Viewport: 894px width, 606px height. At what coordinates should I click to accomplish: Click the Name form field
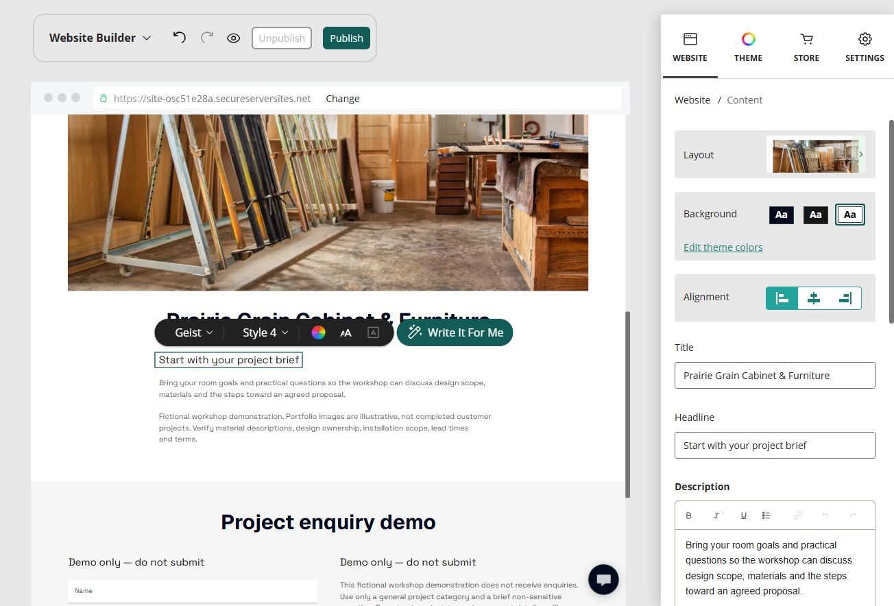tap(192, 591)
